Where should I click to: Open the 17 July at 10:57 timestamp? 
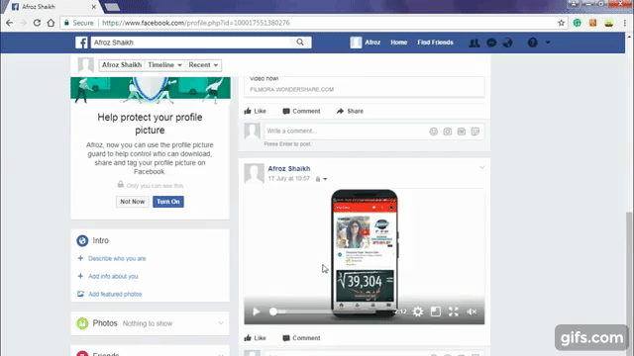click(x=288, y=178)
